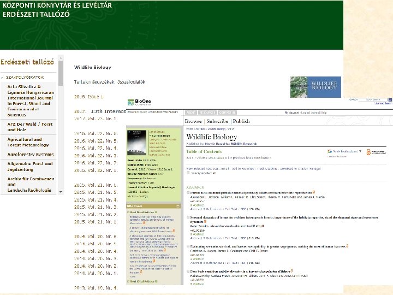This screenshot has width=393, height=295.
Task: Click Current Issue in journal side menu
Action: coord(160,135)
